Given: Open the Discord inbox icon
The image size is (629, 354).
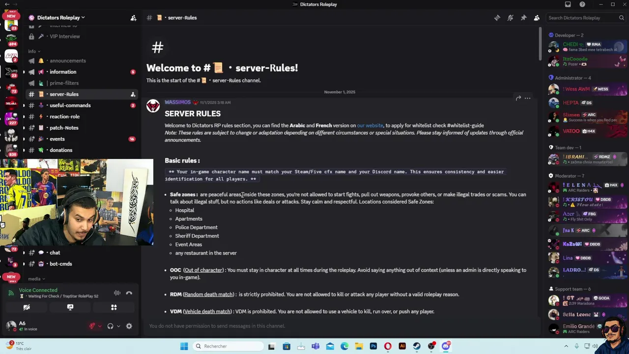Looking at the screenshot, I should 568,4.
